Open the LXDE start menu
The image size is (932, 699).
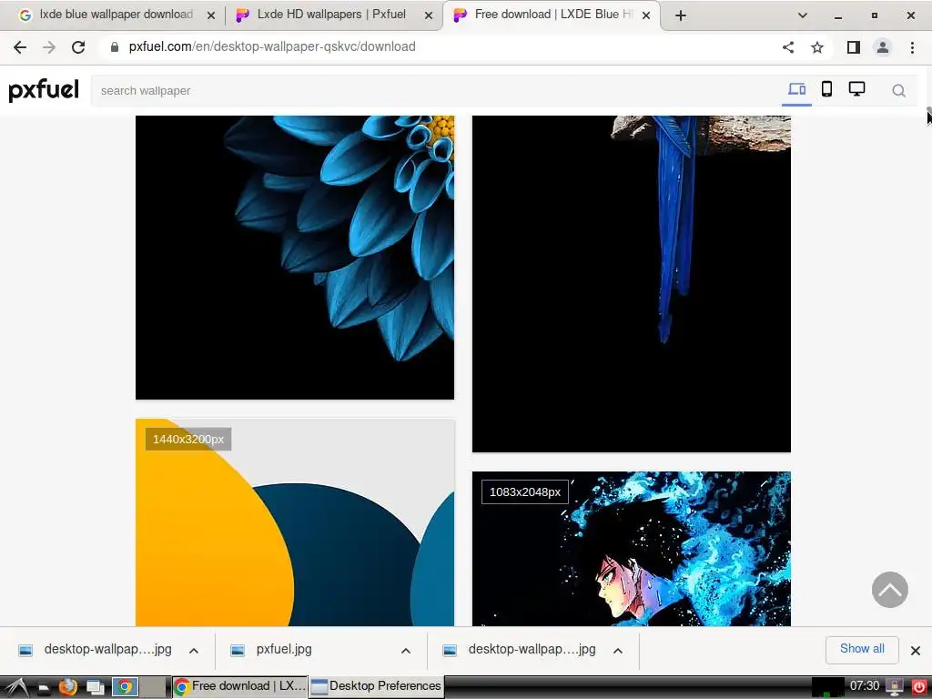tap(17, 687)
